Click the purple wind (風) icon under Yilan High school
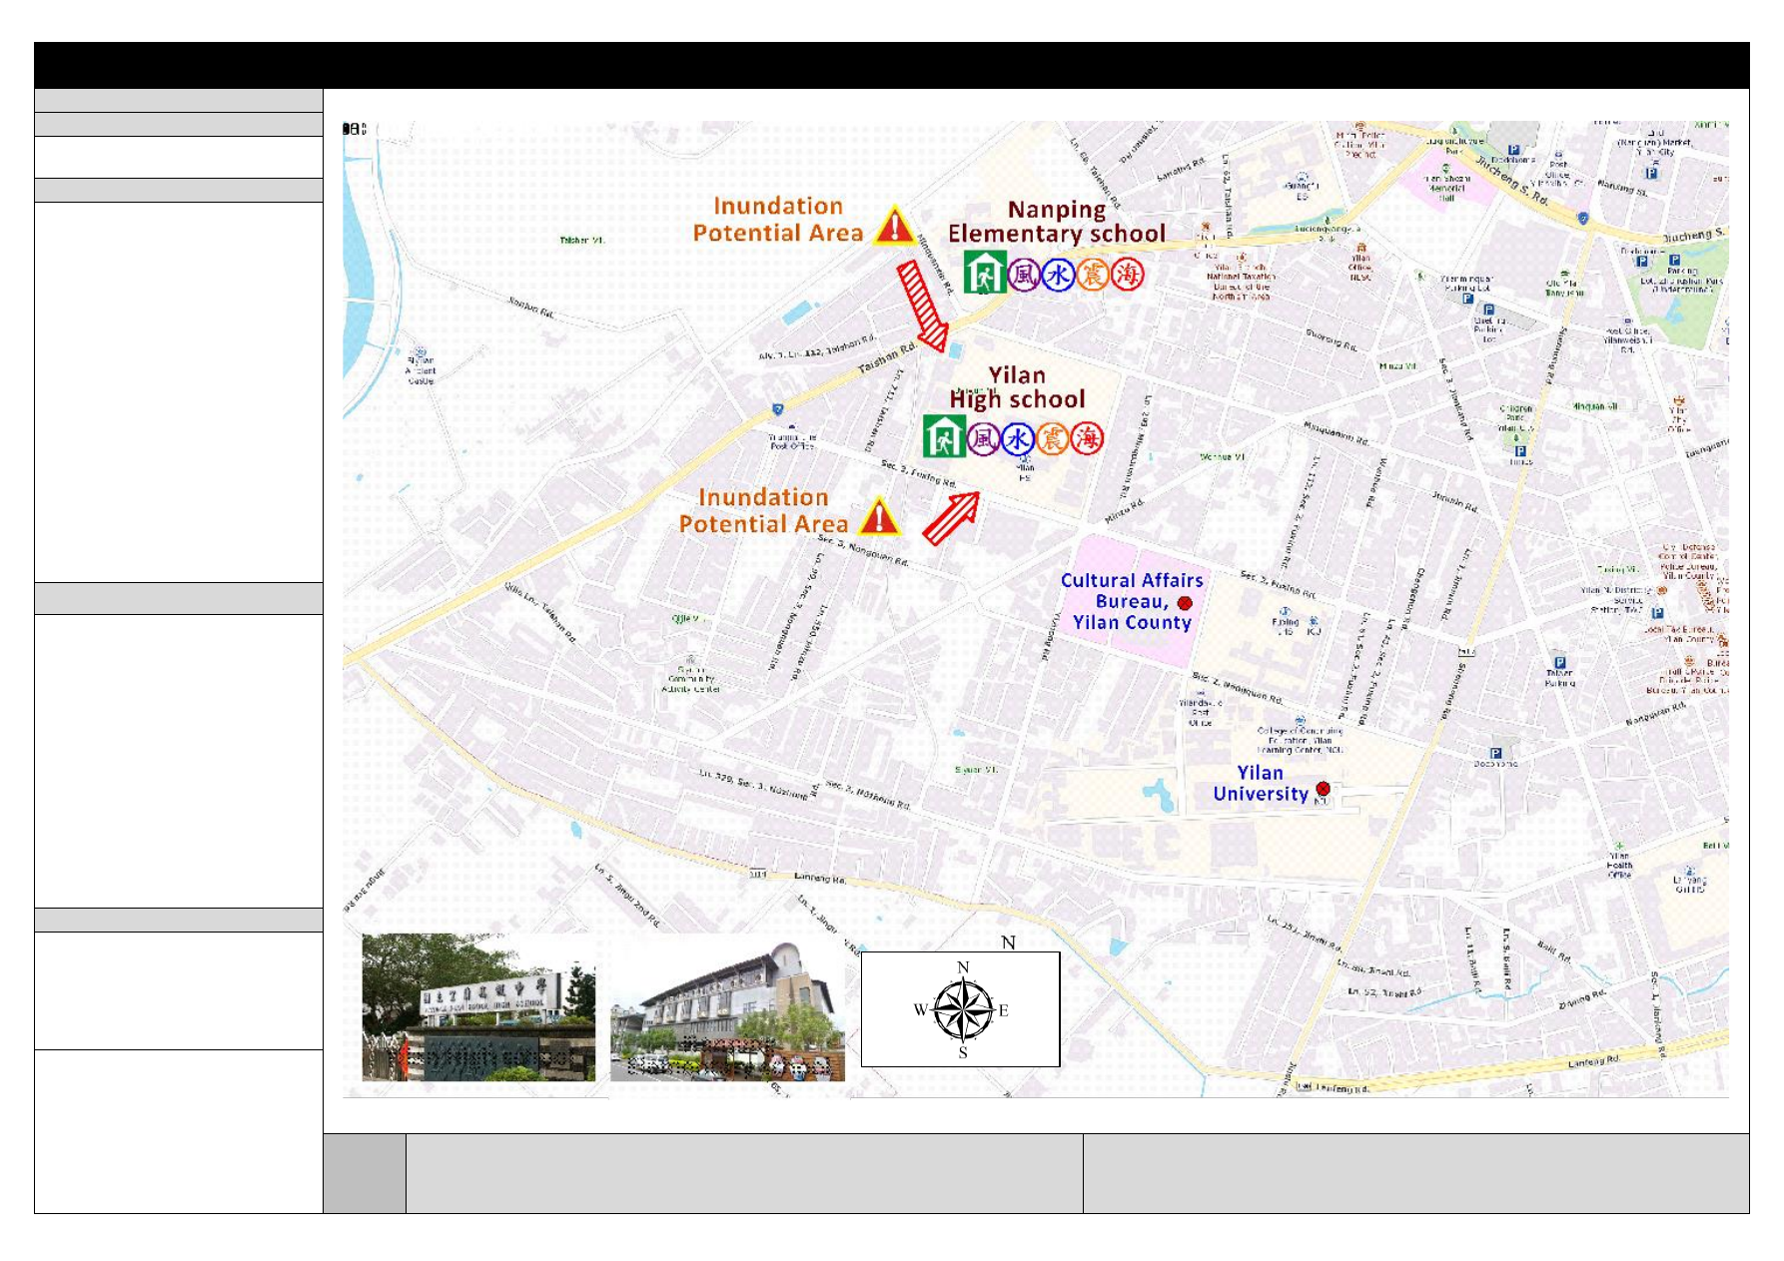This screenshot has width=1784, height=1261. 984,438
